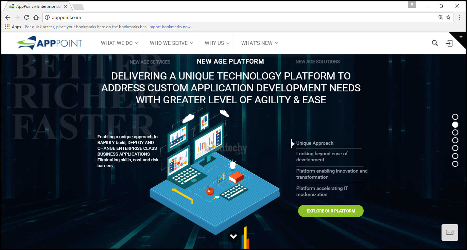Click the Enabling a unique approach paragraph
The width and height of the screenshot is (467, 250).
pos(128,151)
